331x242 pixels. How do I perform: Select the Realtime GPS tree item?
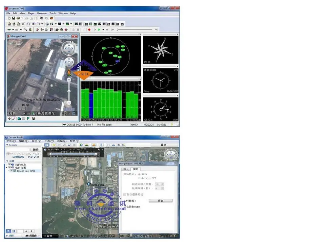point(26,171)
